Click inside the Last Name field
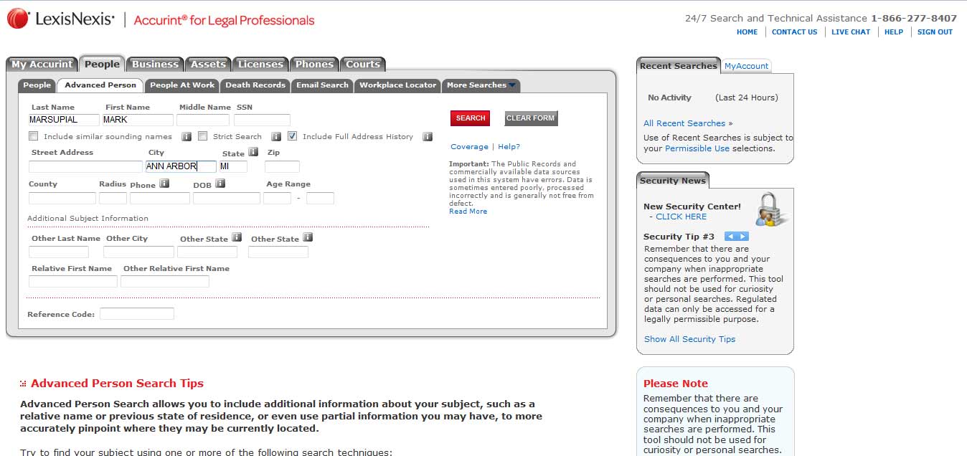967x456 pixels. coord(63,120)
